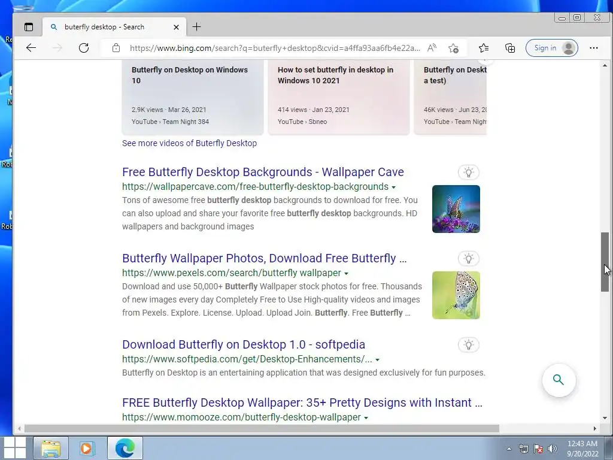Open File Explorer from taskbar

click(51, 448)
